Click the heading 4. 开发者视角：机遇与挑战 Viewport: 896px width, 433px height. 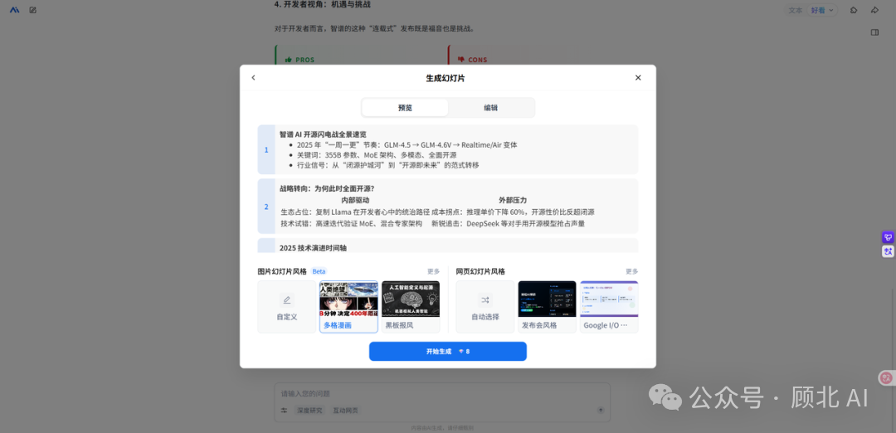[322, 5]
